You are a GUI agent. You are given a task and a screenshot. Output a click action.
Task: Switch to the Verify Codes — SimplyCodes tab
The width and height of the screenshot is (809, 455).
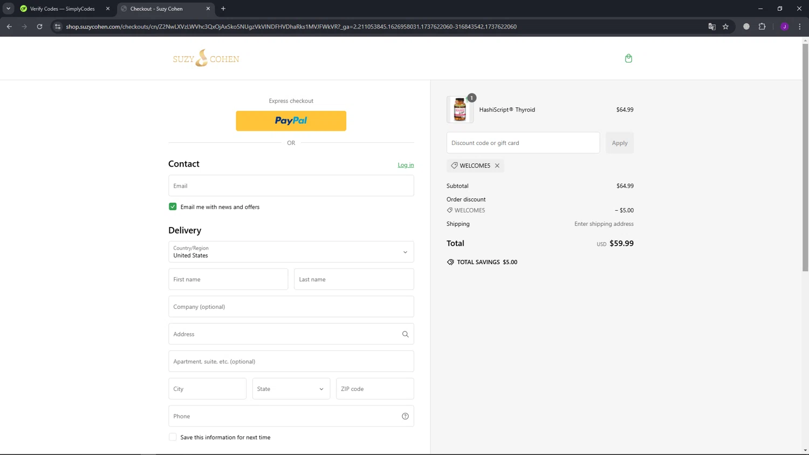click(x=63, y=9)
